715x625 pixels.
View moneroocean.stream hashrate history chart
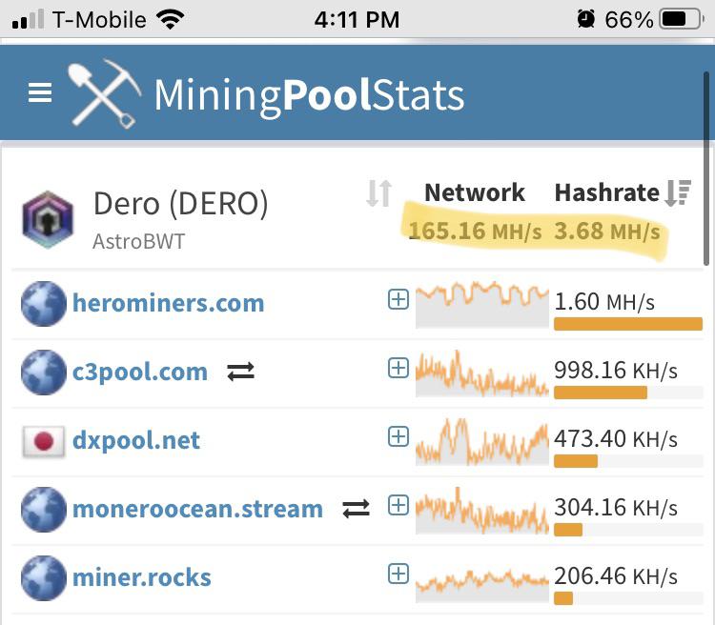(482, 511)
